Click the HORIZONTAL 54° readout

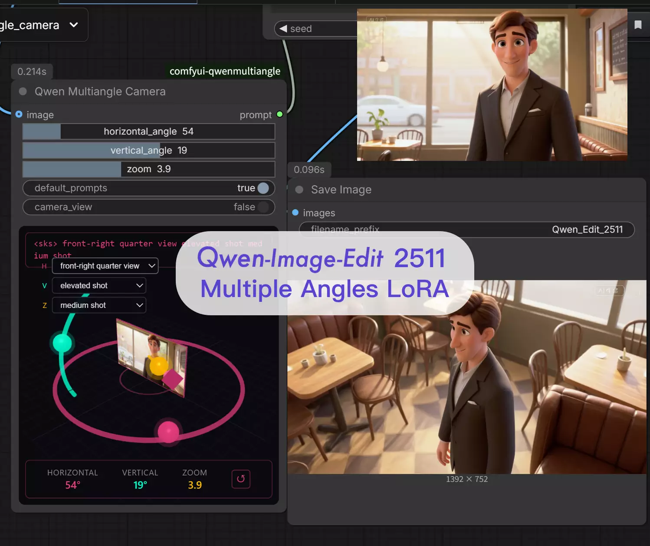tap(72, 479)
